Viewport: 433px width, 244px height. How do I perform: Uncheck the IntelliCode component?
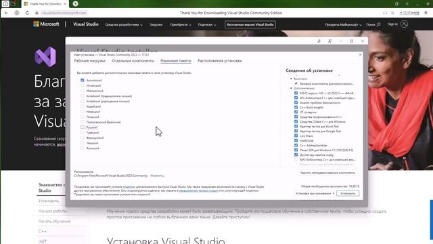pyautogui.click(x=296, y=140)
